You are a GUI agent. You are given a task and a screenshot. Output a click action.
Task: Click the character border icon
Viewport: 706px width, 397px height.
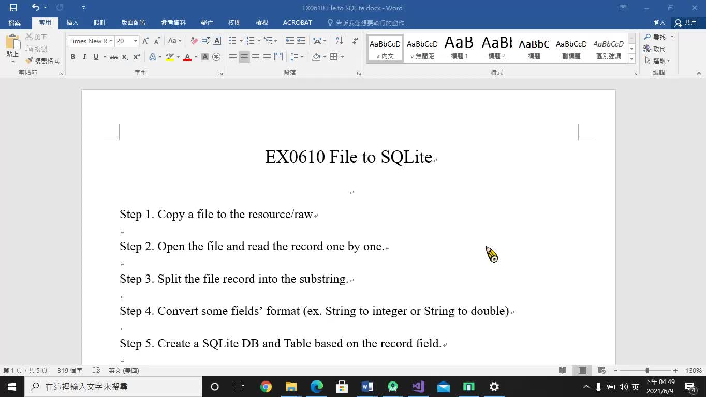point(217,41)
